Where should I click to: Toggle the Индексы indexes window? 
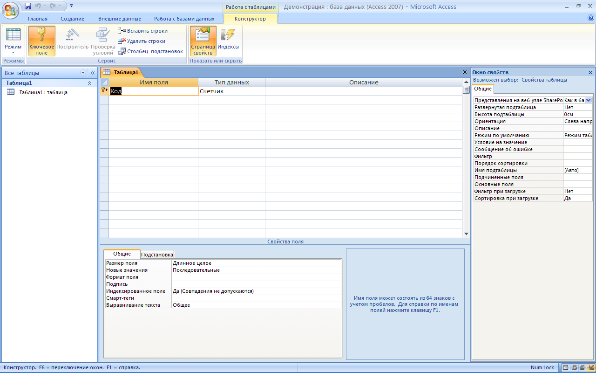[x=228, y=41]
